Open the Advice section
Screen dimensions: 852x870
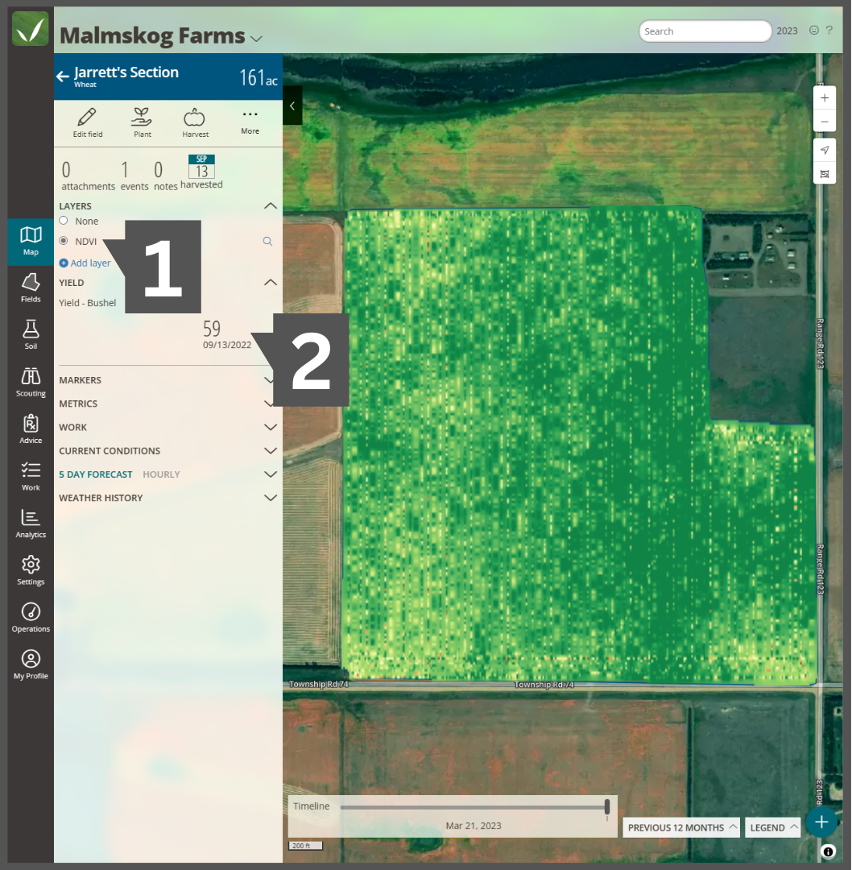31,429
